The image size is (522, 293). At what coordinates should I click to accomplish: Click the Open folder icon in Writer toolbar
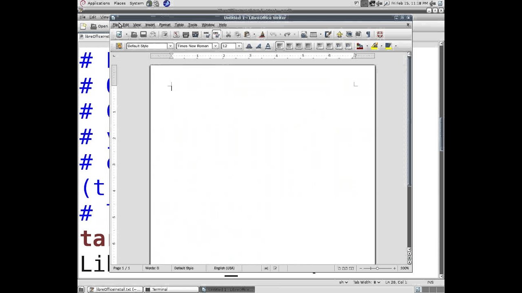(134, 35)
